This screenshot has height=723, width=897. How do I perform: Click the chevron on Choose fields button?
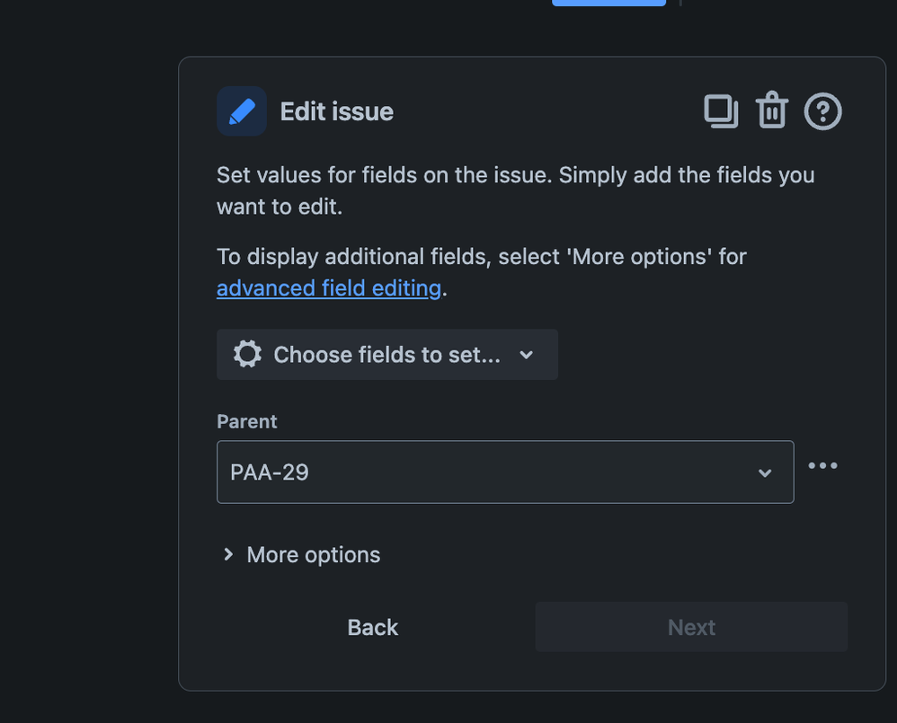527,355
